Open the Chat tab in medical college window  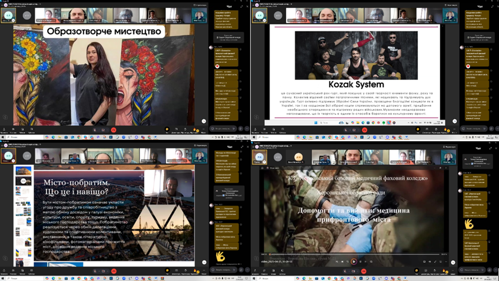416,271
